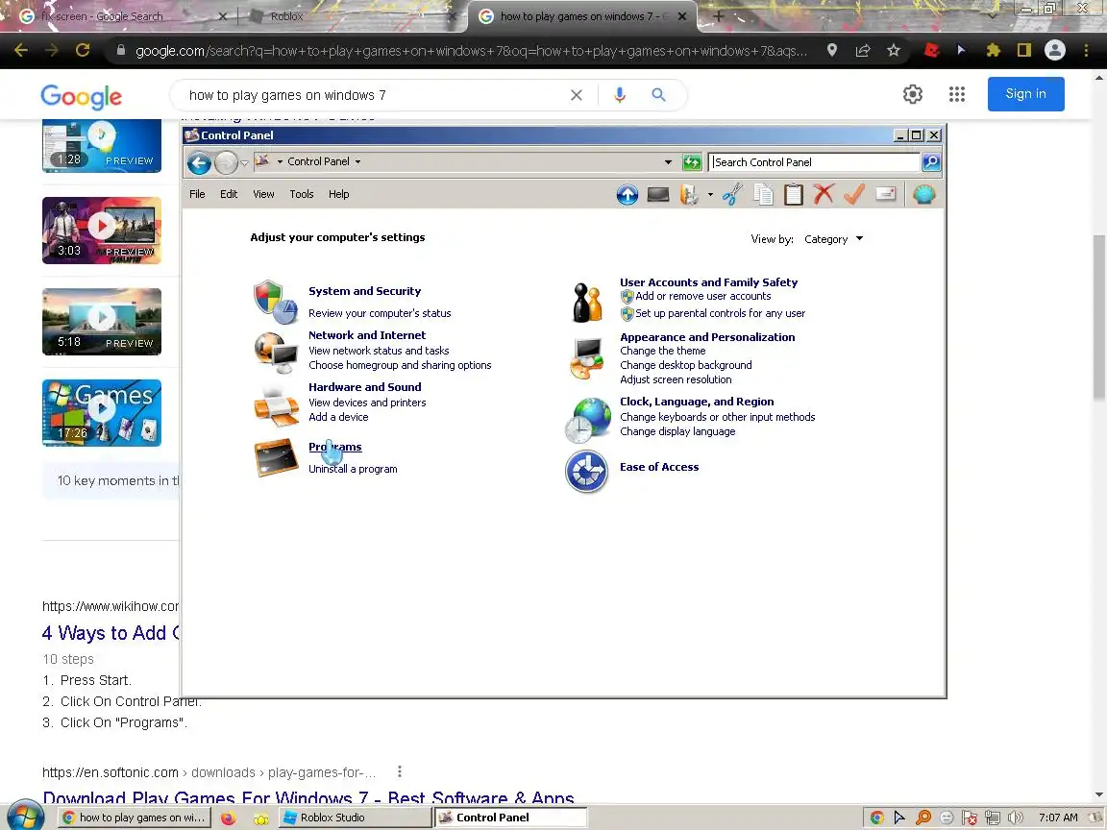Click the Chrome profile avatar icon
The image size is (1107, 830).
point(1055,50)
